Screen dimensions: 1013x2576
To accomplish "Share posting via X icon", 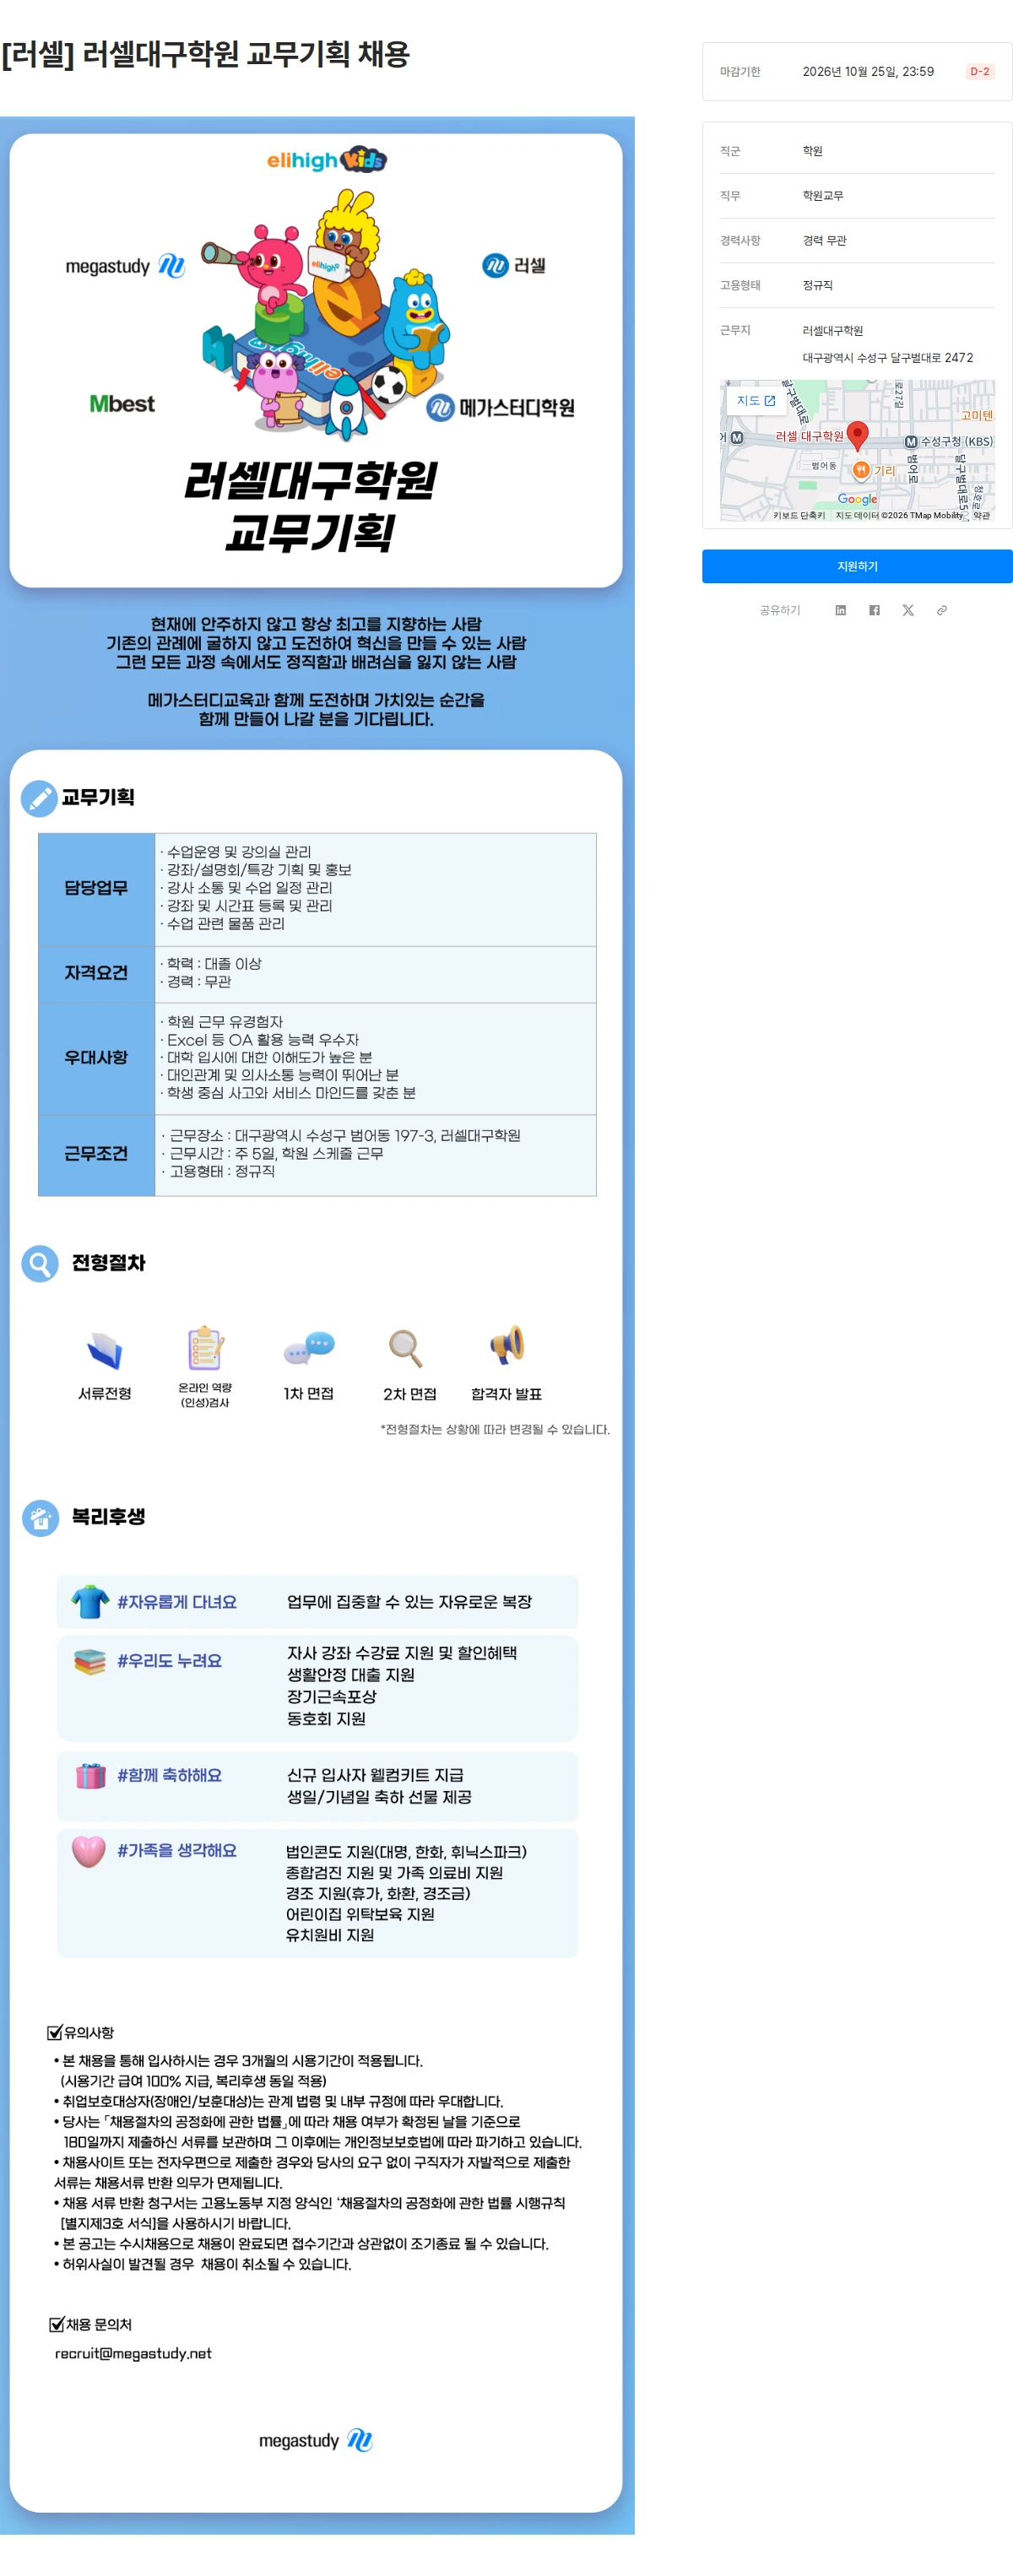I will point(908,610).
